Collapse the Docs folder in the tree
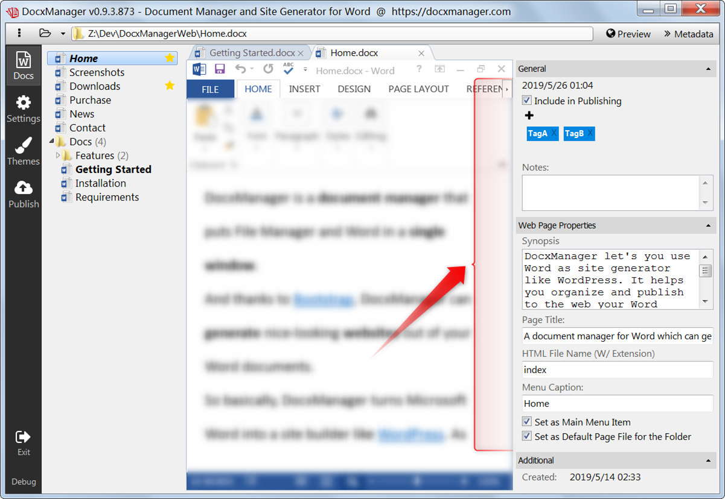725x499 pixels. pyautogui.click(x=51, y=142)
